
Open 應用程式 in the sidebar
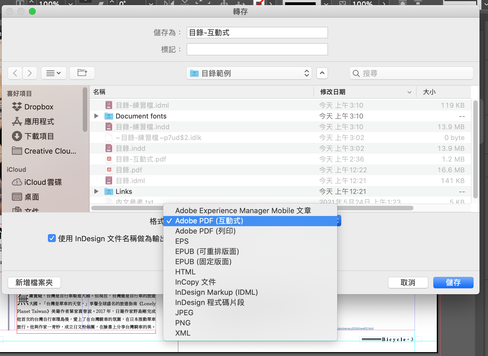coord(39,122)
